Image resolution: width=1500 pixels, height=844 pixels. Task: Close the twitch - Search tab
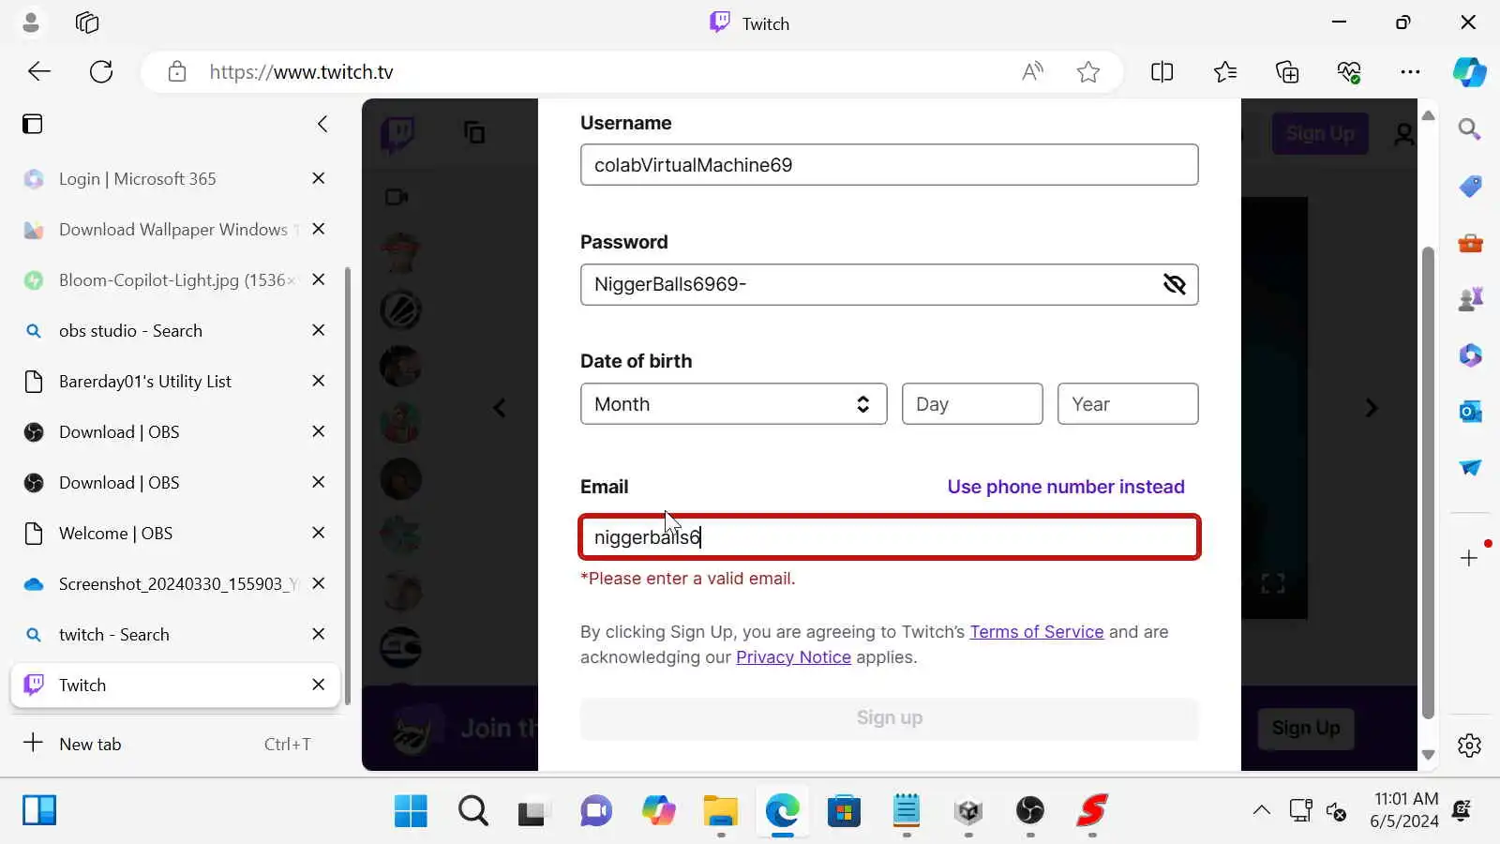[319, 634]
